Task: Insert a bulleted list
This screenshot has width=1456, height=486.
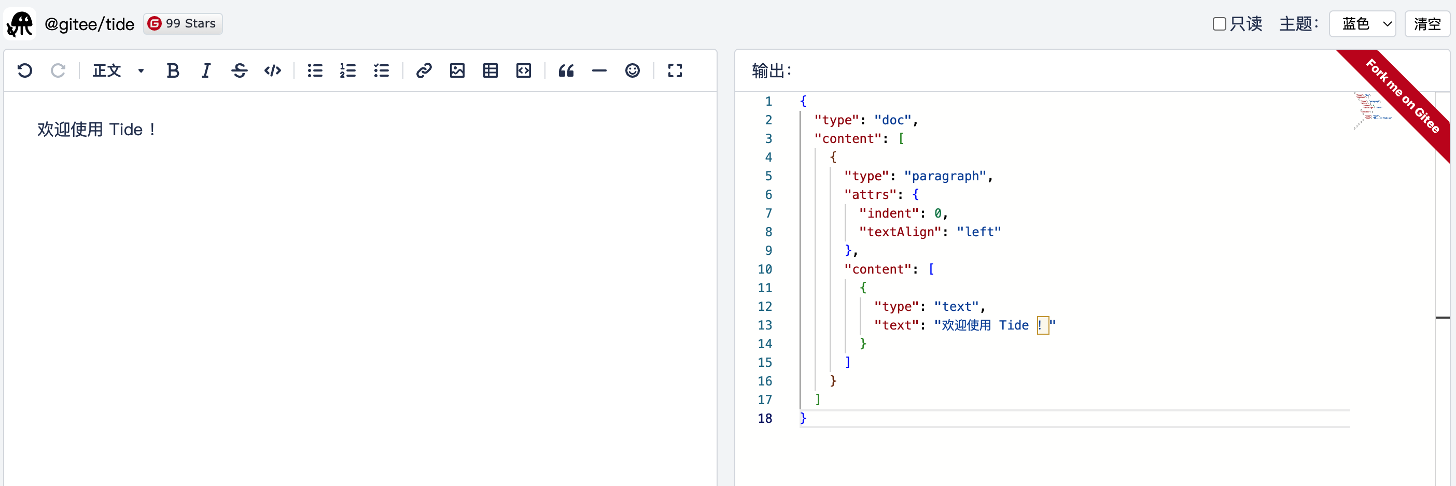Action: click(315, 70)
